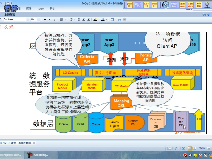Select Quality 100 in the recording toolbar
Screen dimensions: 212x159
point(130,5)
